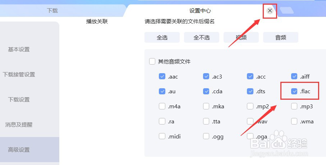Image resolution: width=326 pixels, height=165 pixels.
Task: Select 音频 file types button
Action: click(x=280, y=37)
